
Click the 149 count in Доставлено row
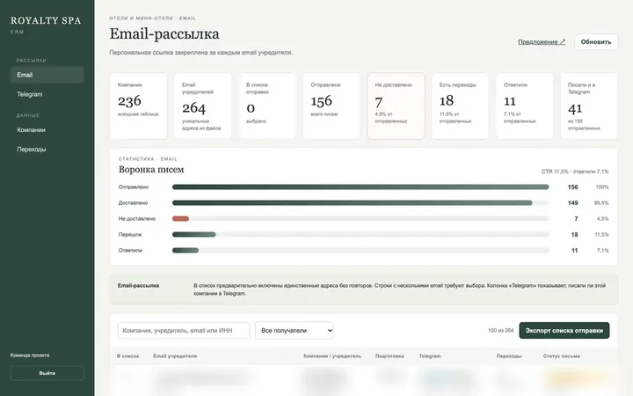[573, 203]
